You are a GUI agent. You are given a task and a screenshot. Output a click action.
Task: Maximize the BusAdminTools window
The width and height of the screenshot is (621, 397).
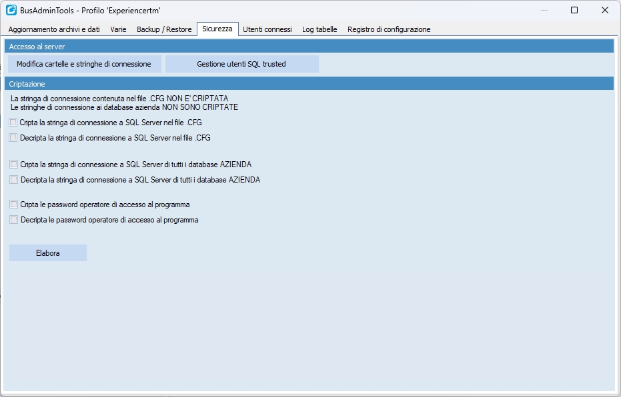[574, 10]
